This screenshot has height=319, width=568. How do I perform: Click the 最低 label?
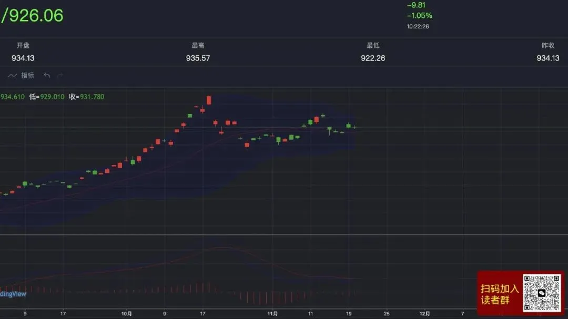pos(373,45)
